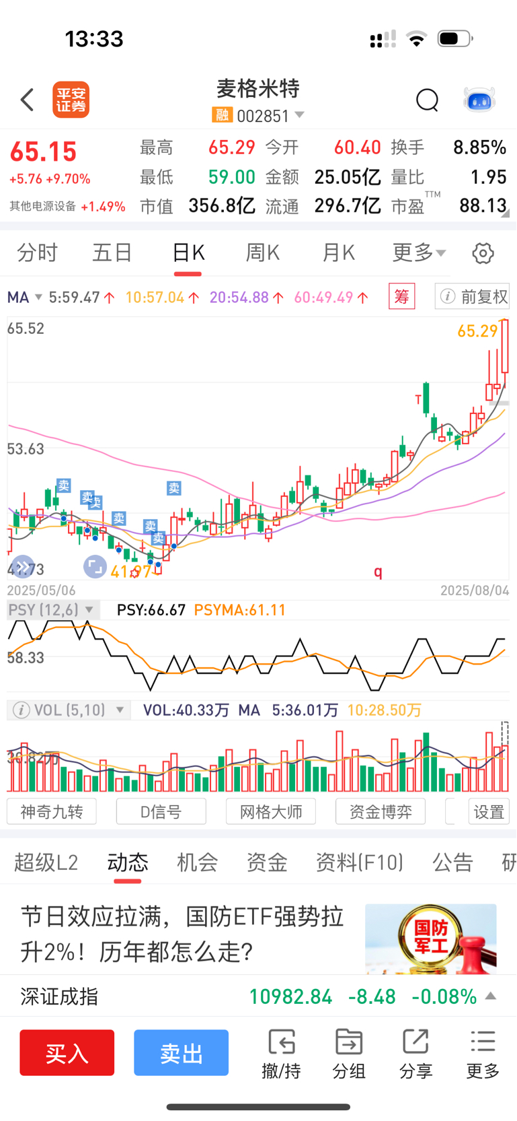517x1121 pixels.
Task: Open the 平安证券 logo icon
Action: (71, 100)
